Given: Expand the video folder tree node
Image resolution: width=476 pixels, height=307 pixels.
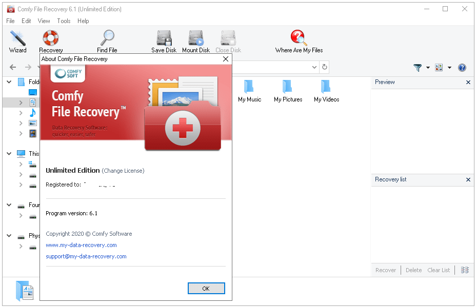Looking at the screenshot, I should pyautogui.click(x=21, y=133).
